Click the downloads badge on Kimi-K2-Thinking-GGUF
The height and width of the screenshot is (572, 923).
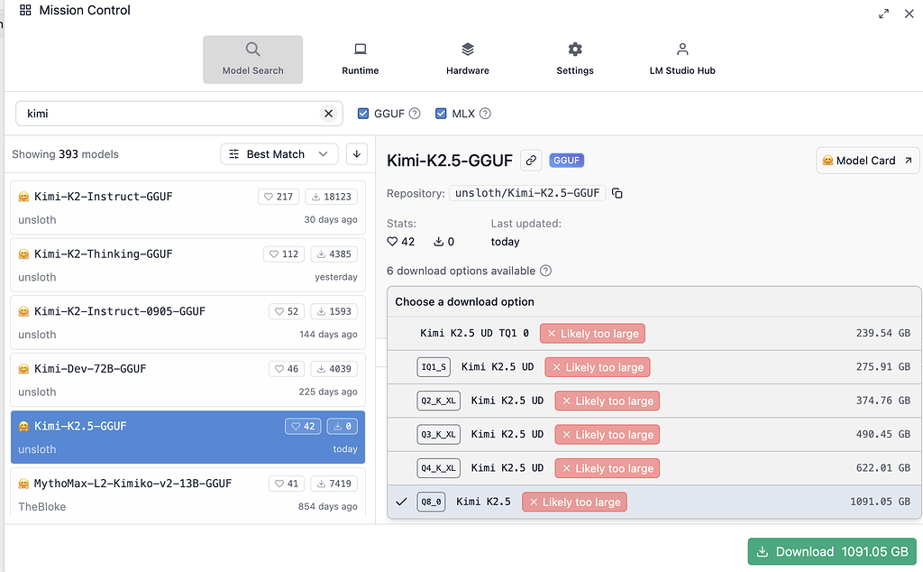[x=334, y=254]
